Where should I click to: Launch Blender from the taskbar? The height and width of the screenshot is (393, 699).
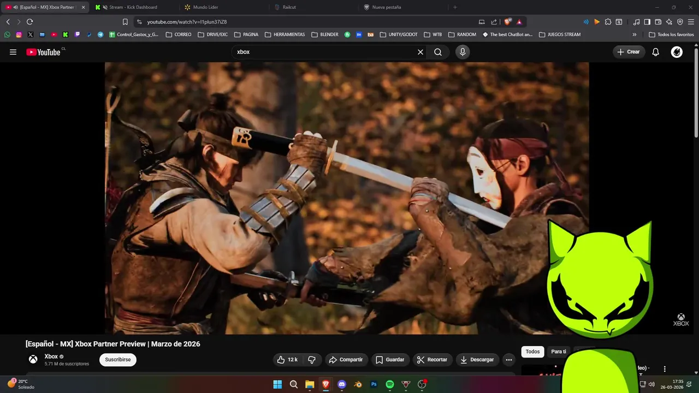pyautogui.click(x=358, y=384)
